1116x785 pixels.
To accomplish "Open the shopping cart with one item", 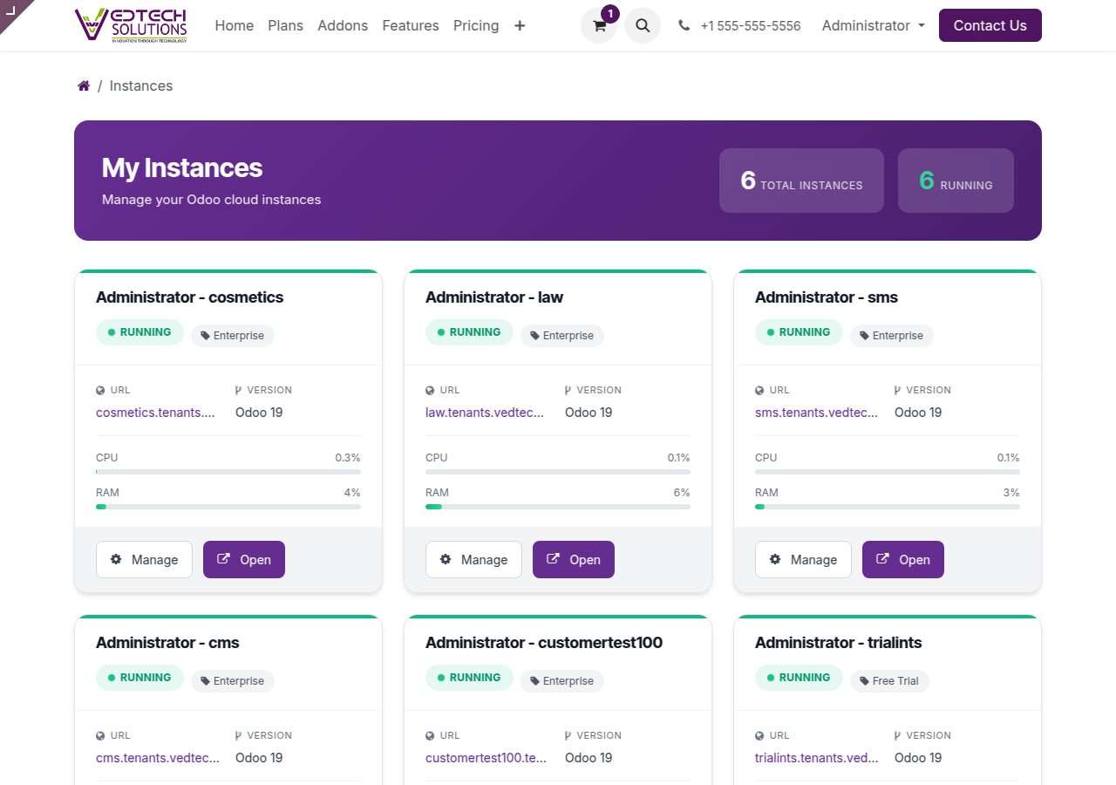I will 599,25.
